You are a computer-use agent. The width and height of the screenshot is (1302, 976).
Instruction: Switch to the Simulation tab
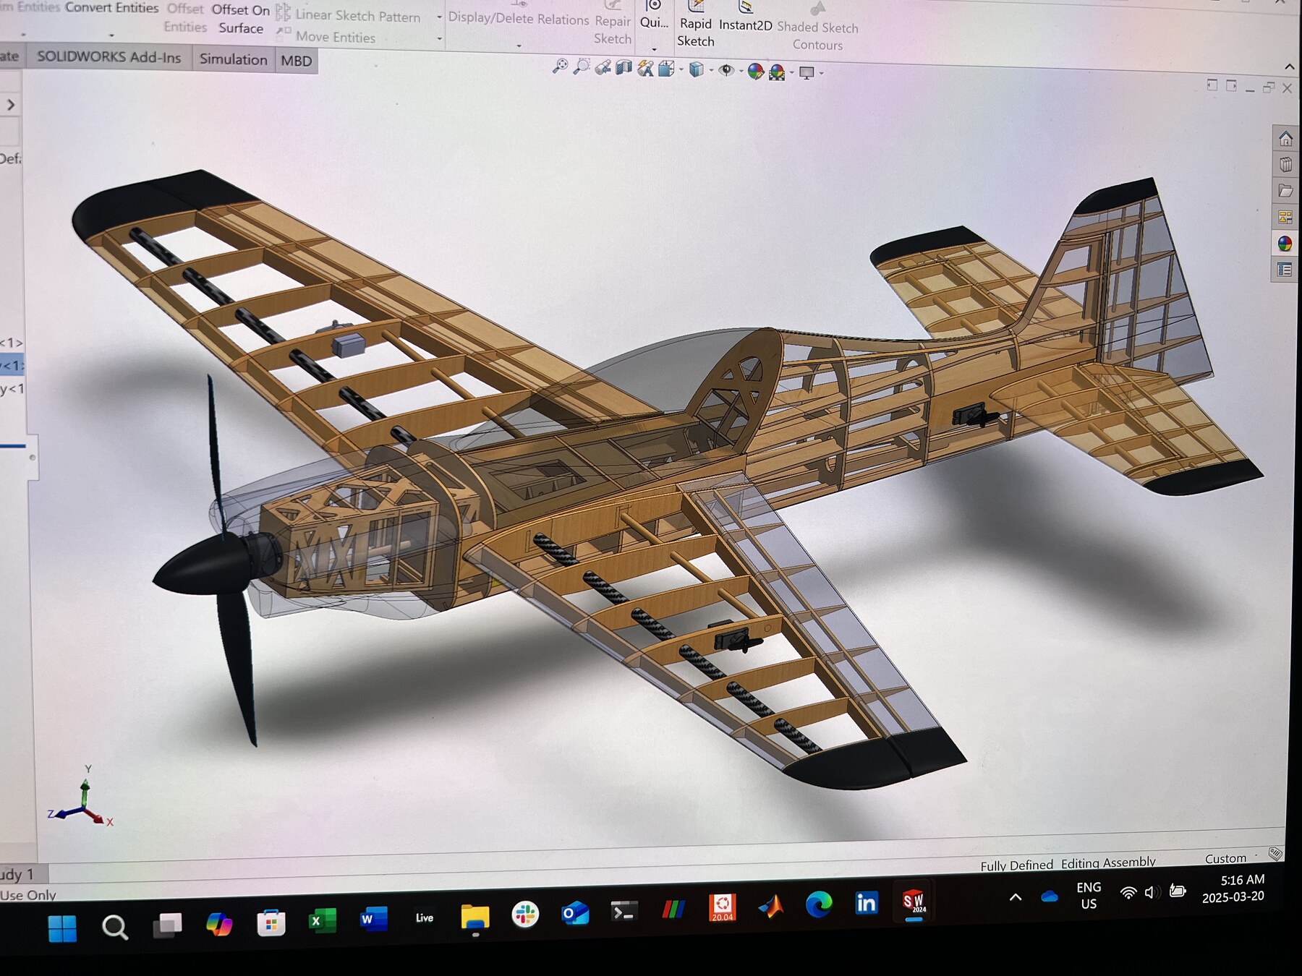(x=233, y=59)
